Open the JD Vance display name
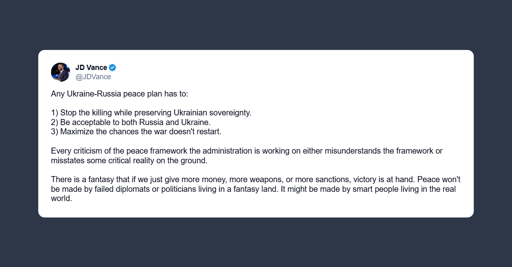The width and height of the screenshot is (512, 267). click(x=91, y=68)
